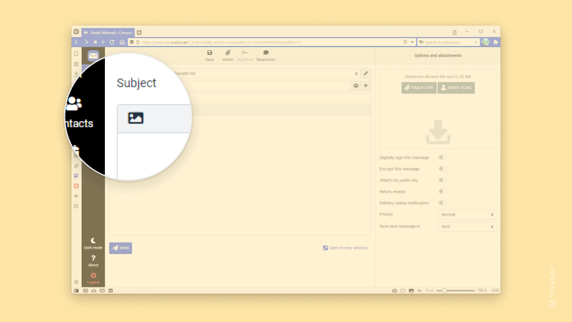
Task: Open compose in new window
Action: pyautogui.click(x=345, y=248)
